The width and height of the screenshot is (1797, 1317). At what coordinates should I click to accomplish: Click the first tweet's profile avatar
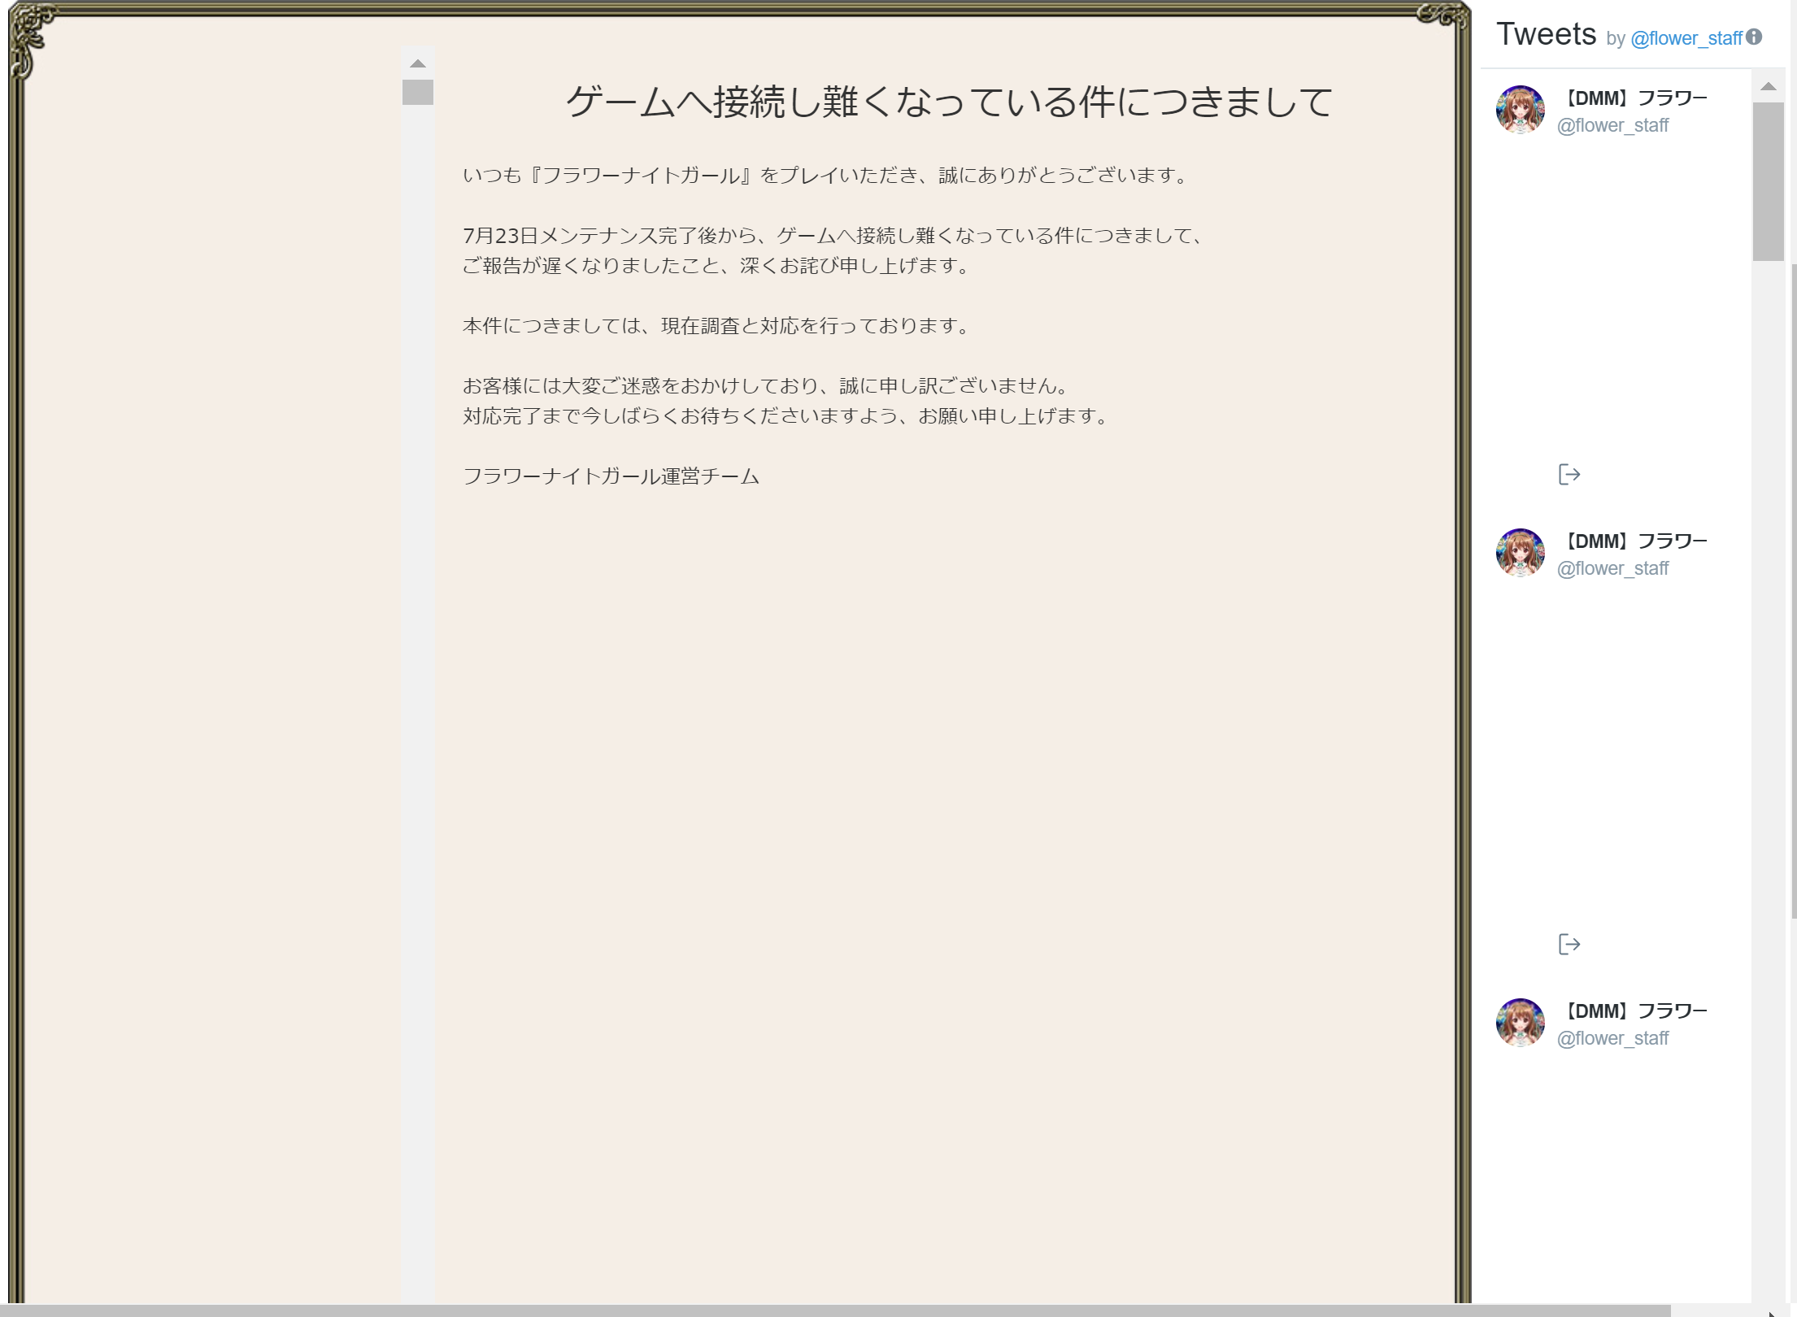(x=1520, y=110)
